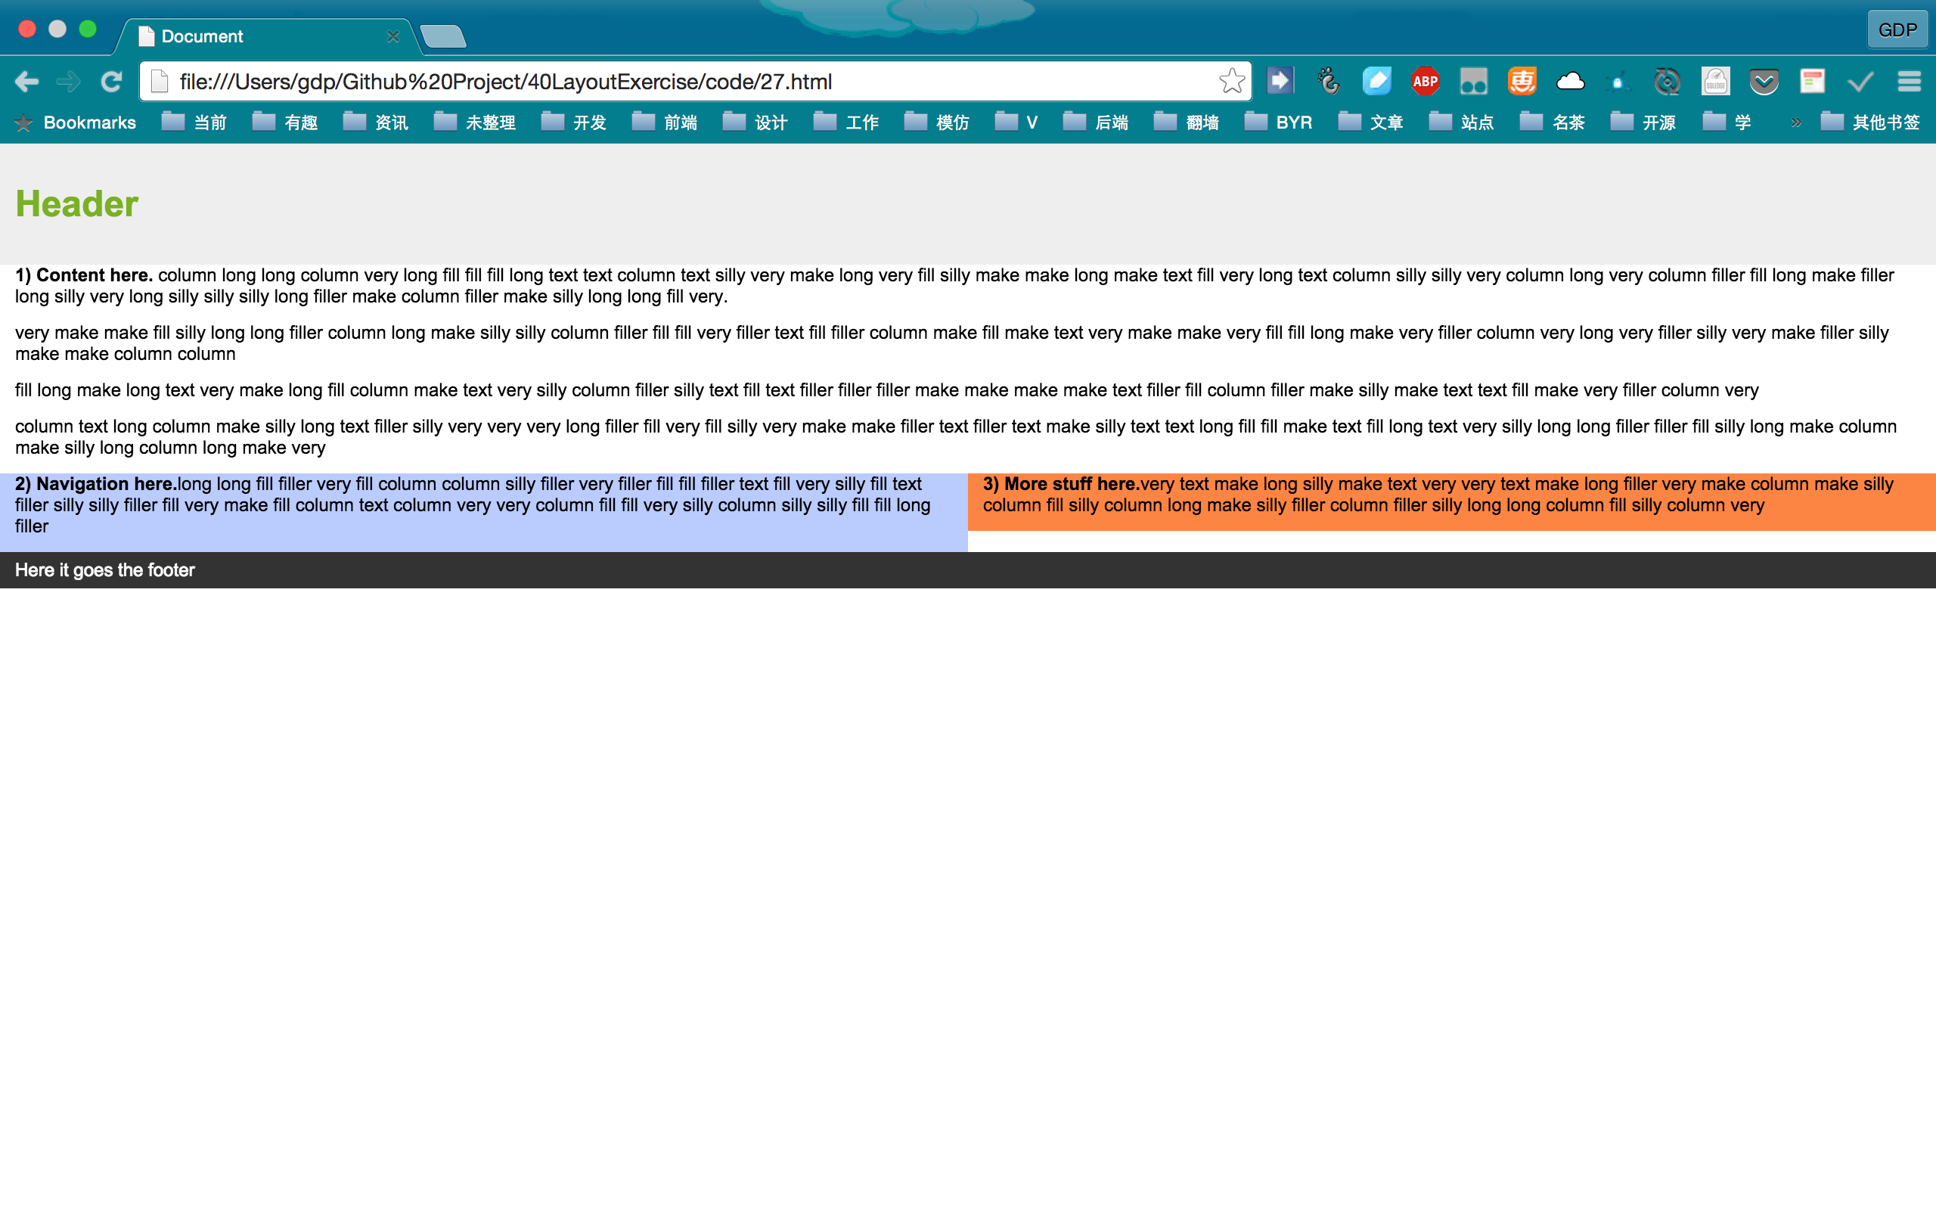Click the SSLedge extension icon

click(1715, 82)
